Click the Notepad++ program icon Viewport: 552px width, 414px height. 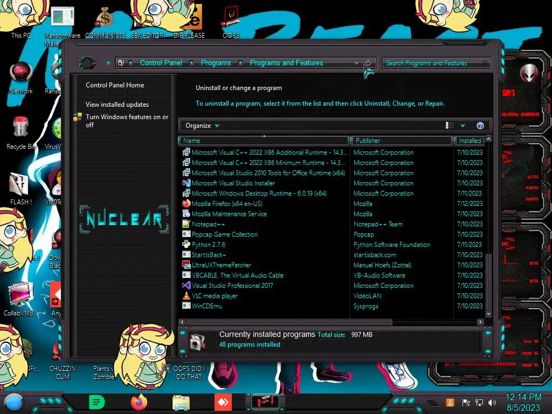click(186, 224)
